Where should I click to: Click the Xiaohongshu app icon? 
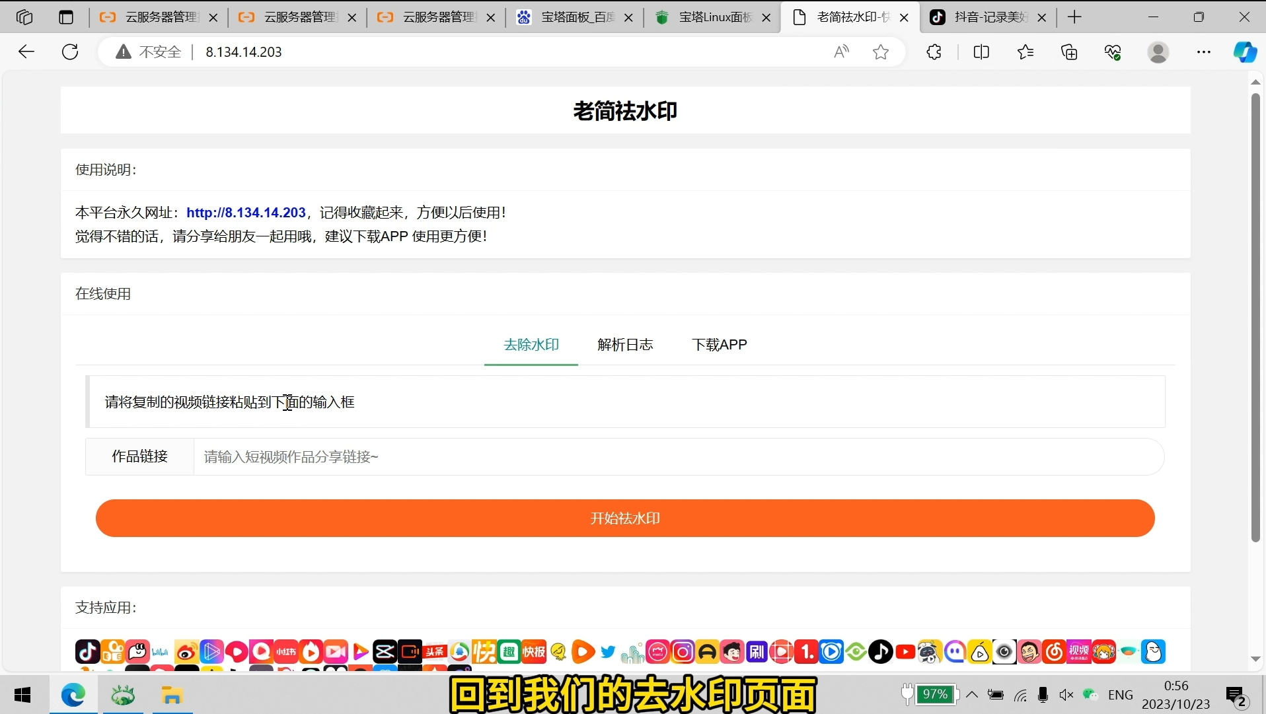pyautogui.click(x=286, y=652)
